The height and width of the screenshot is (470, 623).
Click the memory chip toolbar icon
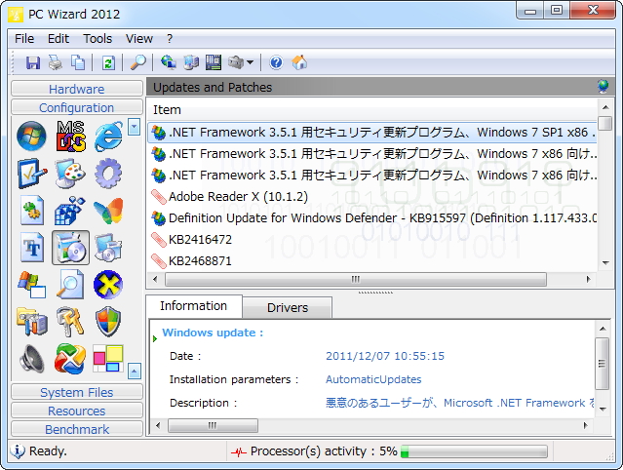pyautogui.click(x=214, y=62)
